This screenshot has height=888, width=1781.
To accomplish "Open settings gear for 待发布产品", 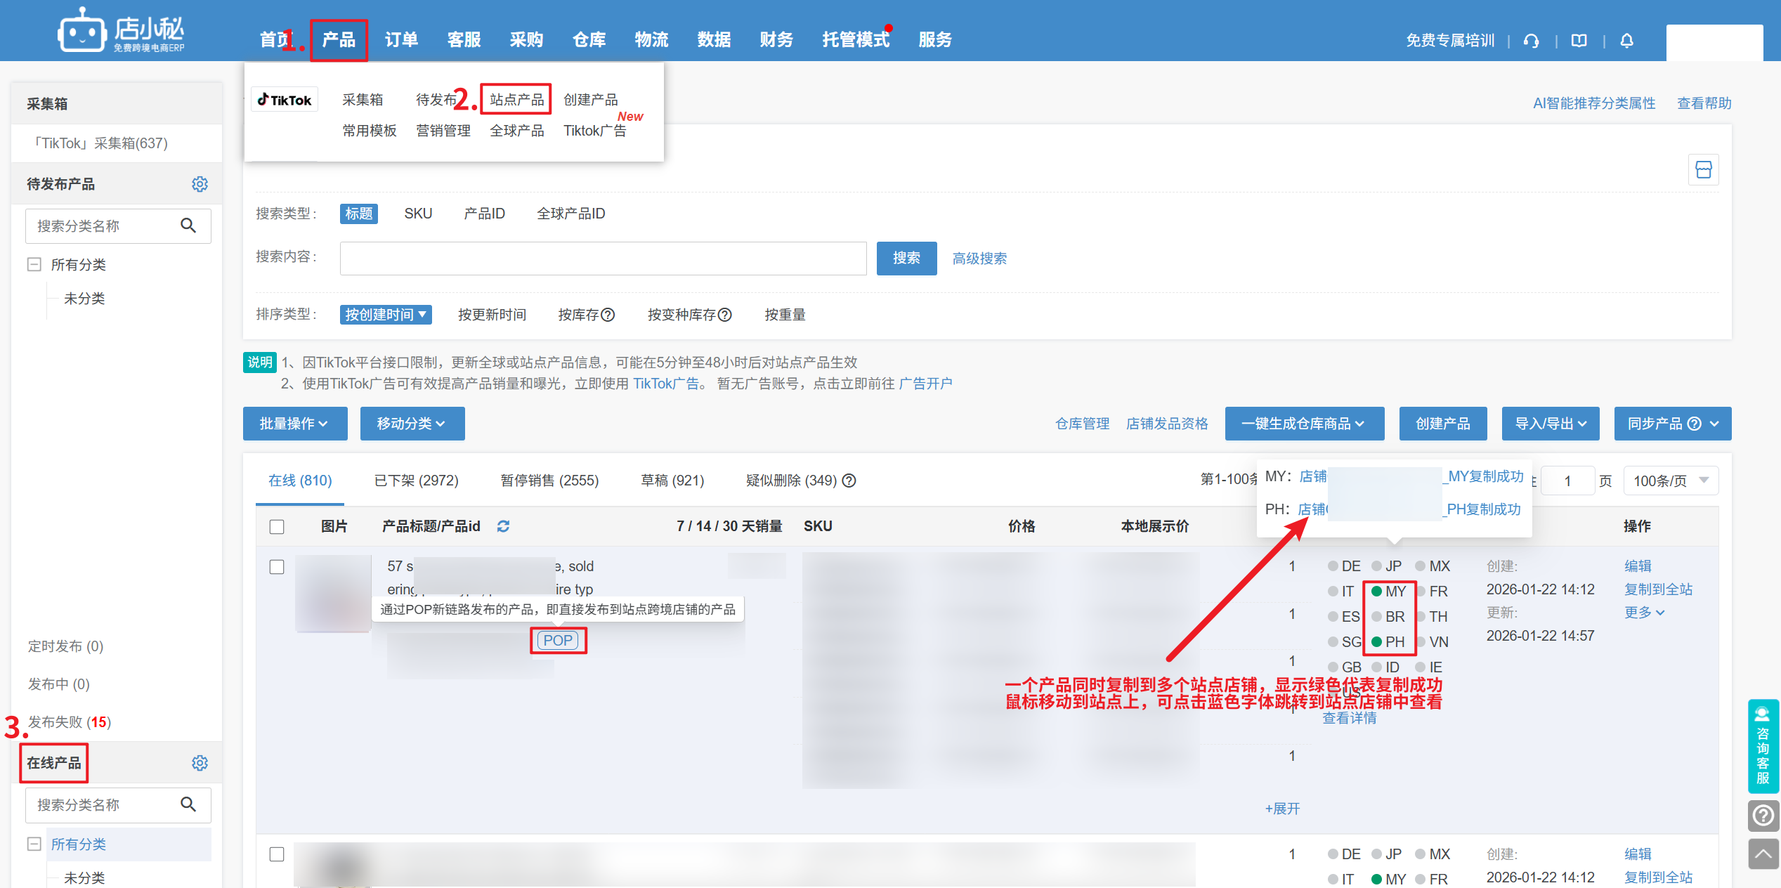I will (x=200, y=184).
